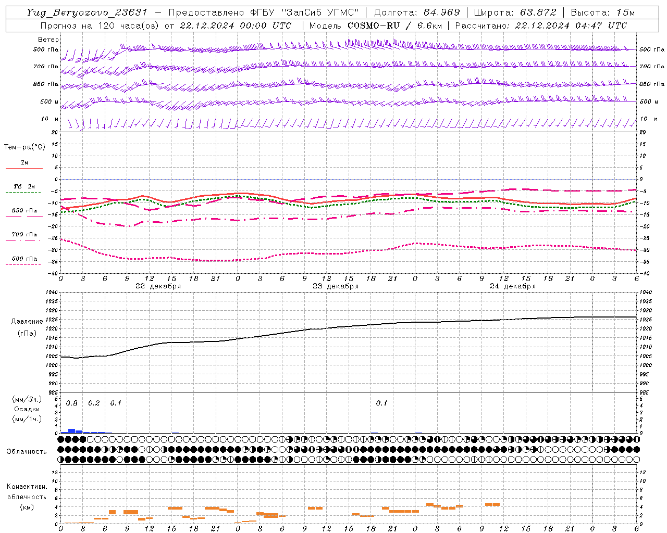
Task: Click the 23 декабря date label
Action: tap(336, 286)
